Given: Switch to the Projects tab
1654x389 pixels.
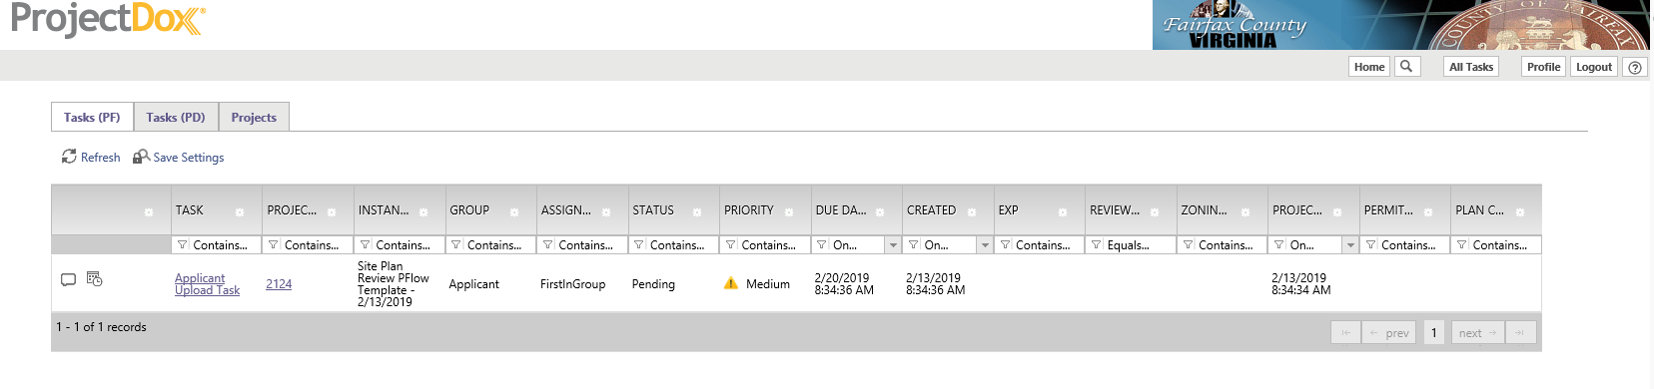Looking at the screenshot, I should tap(254, 117).
